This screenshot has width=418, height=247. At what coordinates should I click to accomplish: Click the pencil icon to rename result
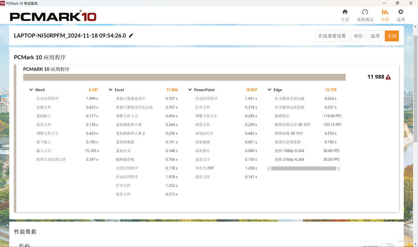click(131, 36)
